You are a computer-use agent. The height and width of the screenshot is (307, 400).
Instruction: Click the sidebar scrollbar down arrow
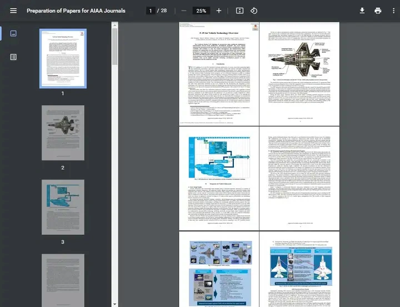pyautogui.click(x=115, y=304)
